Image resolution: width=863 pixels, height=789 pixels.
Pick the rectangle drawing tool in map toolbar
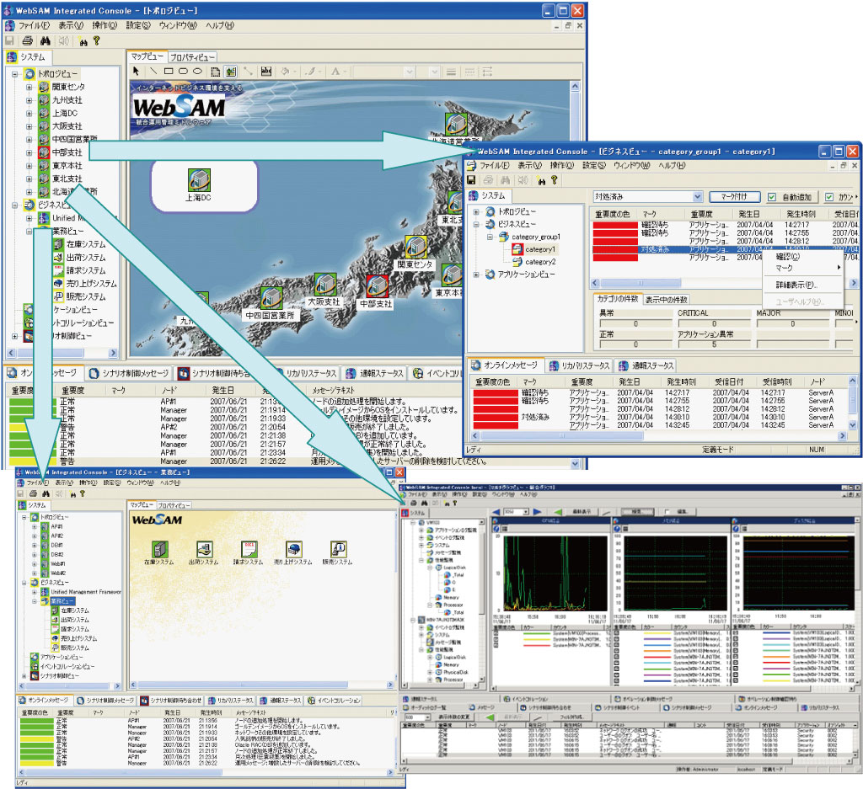click(169, 72)
